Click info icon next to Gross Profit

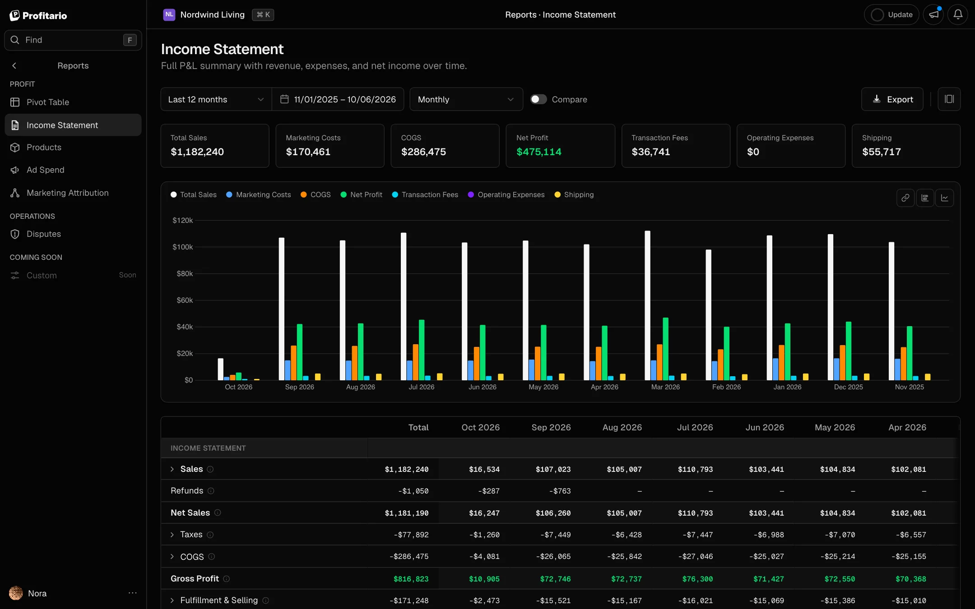[x=227, y=579]
